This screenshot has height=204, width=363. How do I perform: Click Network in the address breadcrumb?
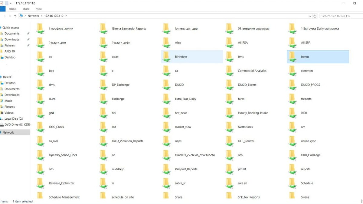(33, 16)
